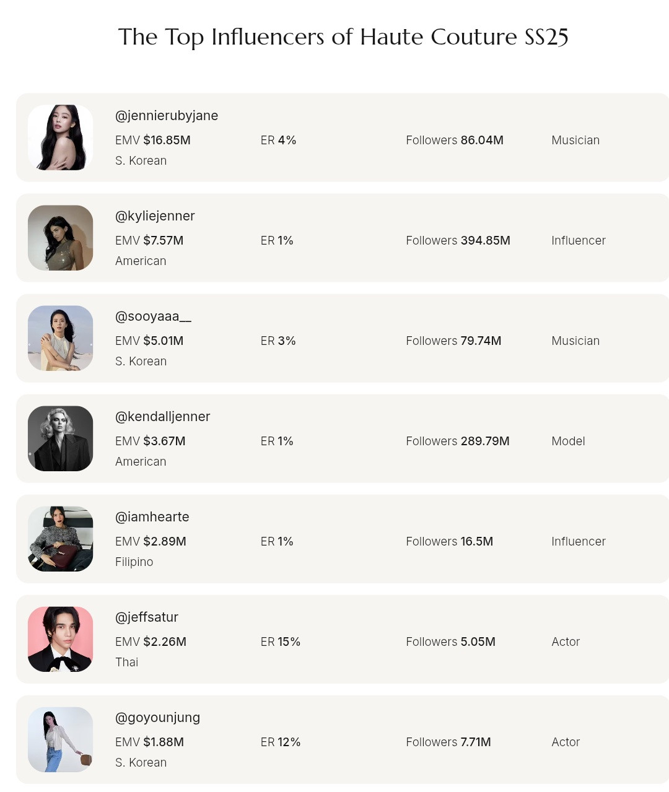Click the @jennierubyjane profile photo
This screenshot has width=669, height=792.
click(x=61, y=137)
